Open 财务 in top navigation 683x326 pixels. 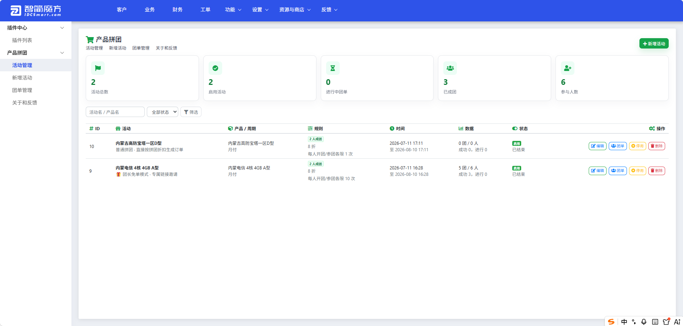[178, 10]
